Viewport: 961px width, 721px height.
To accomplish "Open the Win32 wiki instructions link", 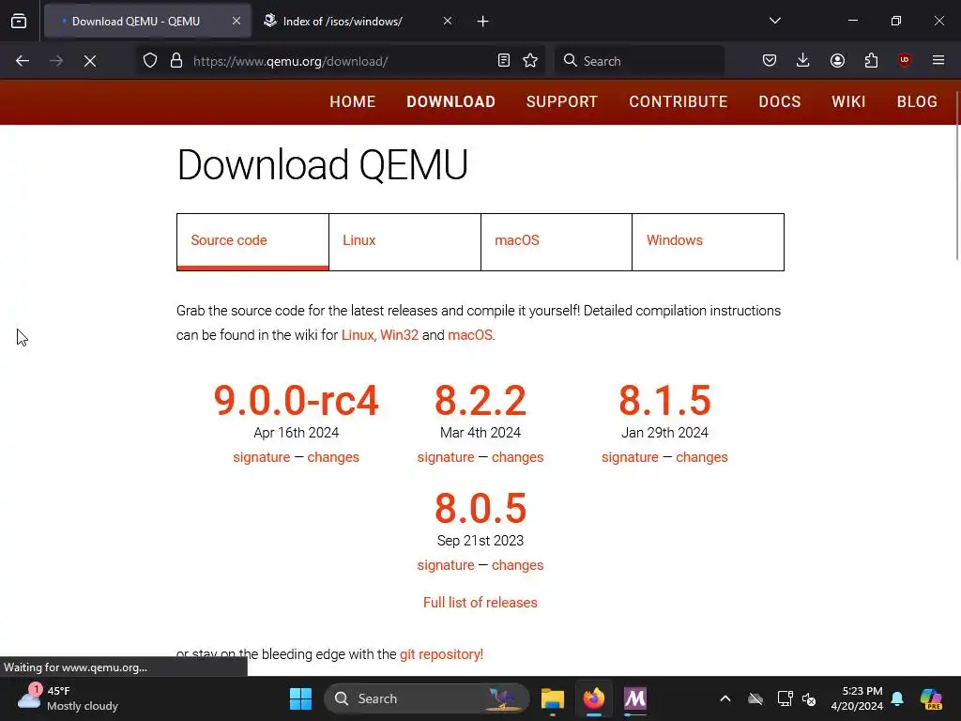I will coord(399,335).
